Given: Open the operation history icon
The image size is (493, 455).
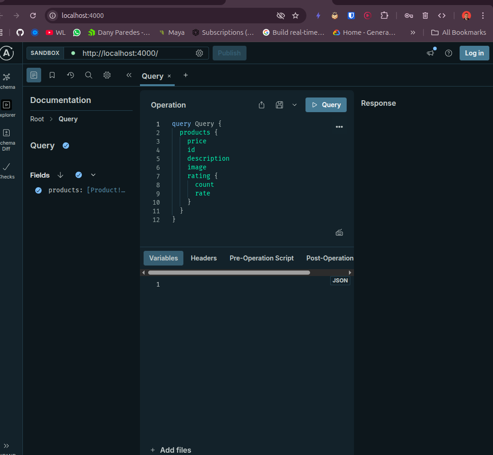Looking at the screenshot, I should coord(70,75).
